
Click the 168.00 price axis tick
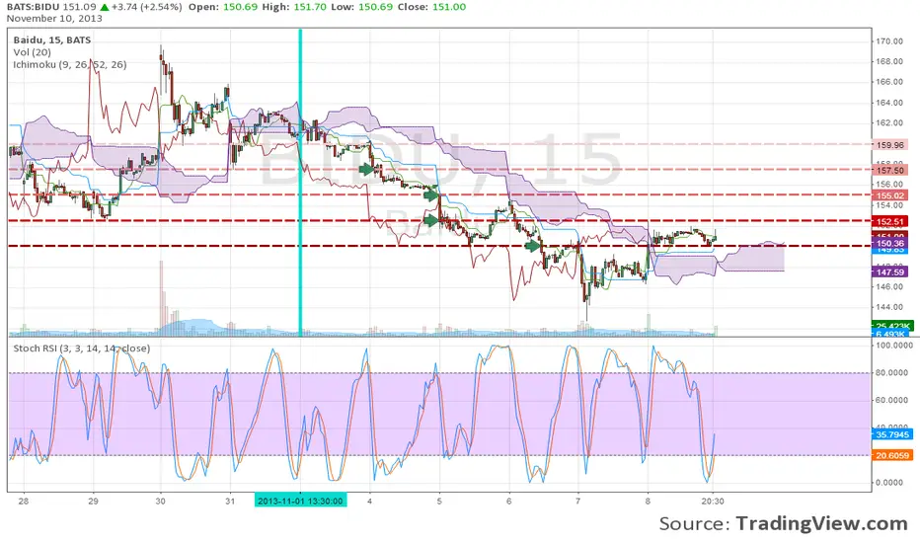pos(889,61)
